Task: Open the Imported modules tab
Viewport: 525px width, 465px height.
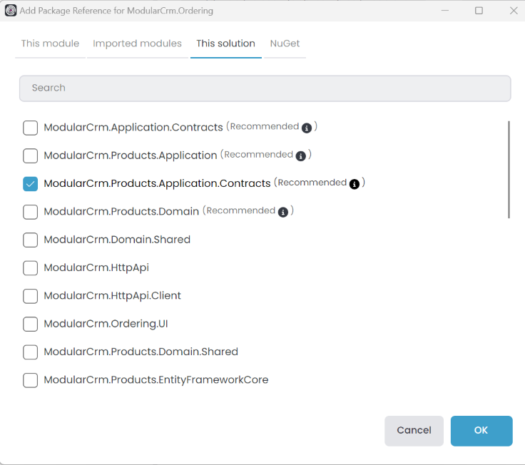Action: [137, 44]
